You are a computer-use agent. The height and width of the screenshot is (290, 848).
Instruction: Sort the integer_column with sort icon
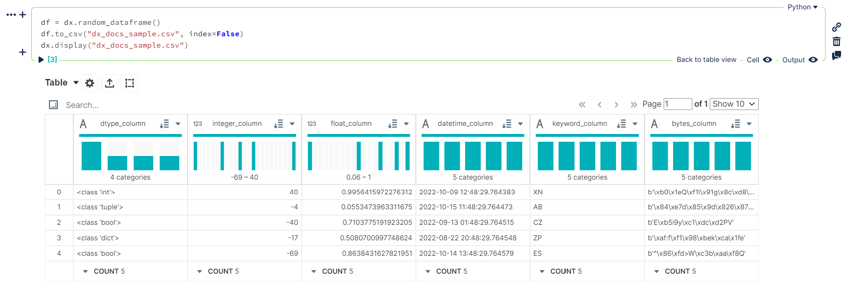point(278,124)
